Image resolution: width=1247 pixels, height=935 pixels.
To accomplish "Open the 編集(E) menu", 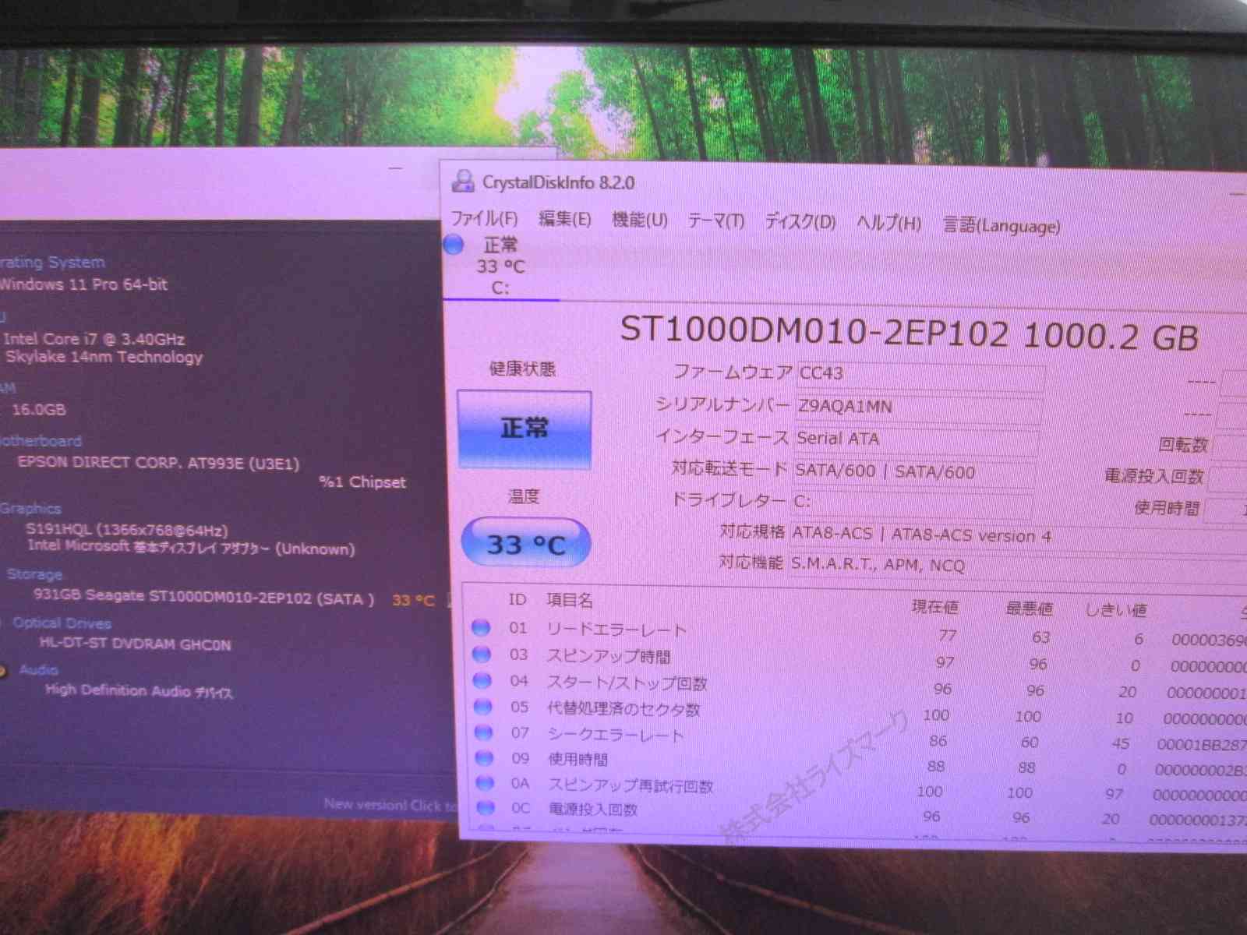I will coord(564,220).
